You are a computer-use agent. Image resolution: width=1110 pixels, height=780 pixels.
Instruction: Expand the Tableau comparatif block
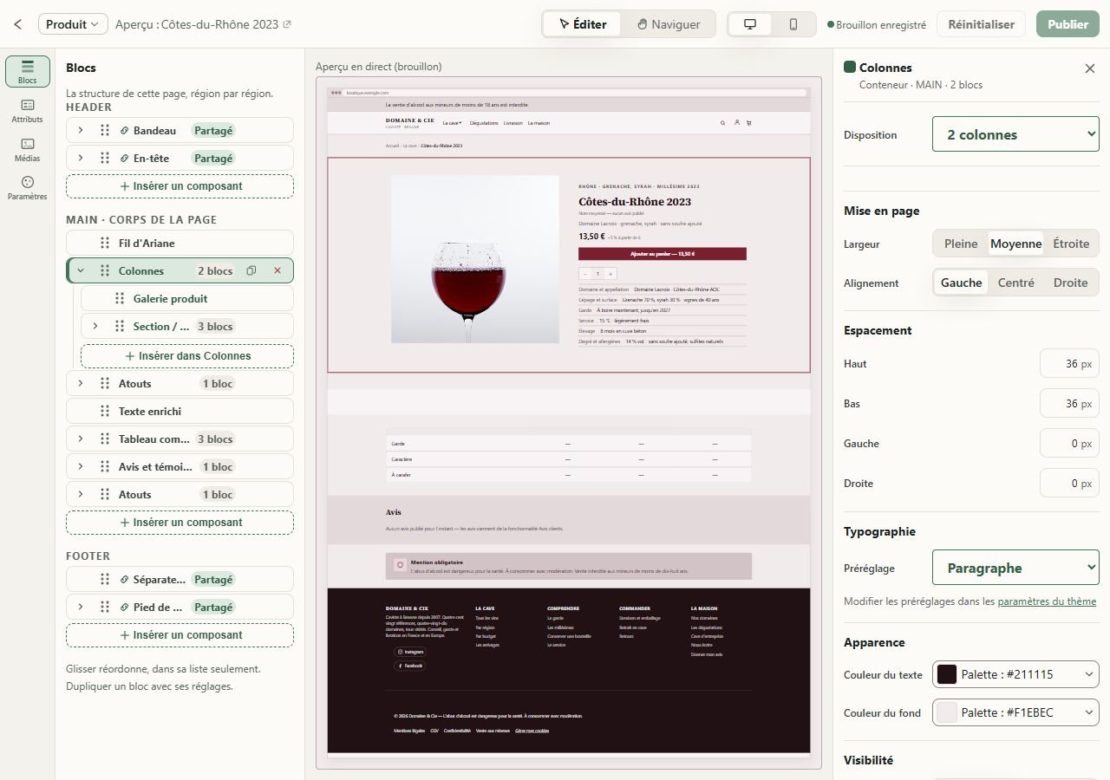81,439
